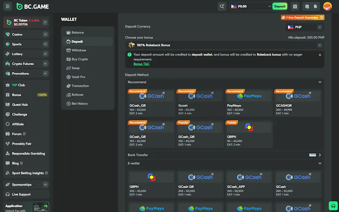Expand the Casino sidebar section
This screenshot has width=339, height=212.
coord(45,35)
